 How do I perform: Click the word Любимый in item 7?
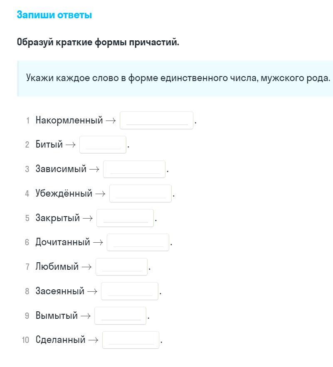coord(57,267)
